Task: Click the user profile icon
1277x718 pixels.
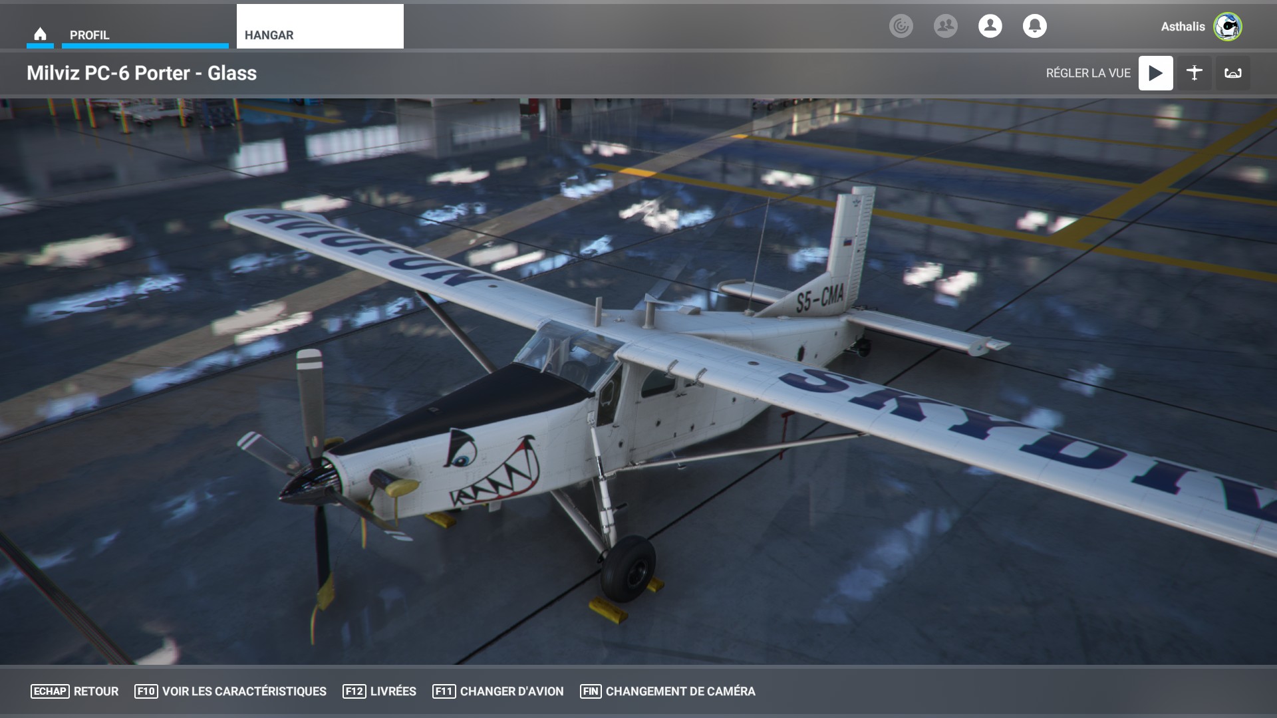Action: (x=990, y=26)
